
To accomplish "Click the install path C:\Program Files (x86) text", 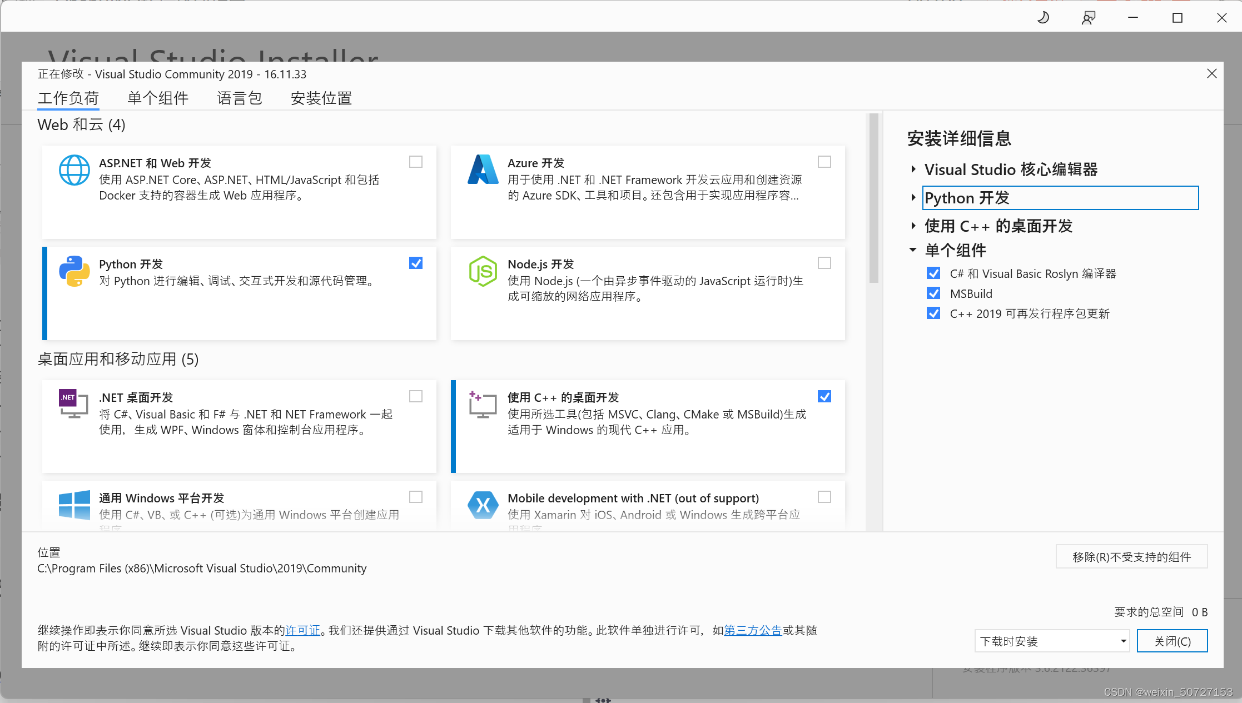I will point(202,568).
